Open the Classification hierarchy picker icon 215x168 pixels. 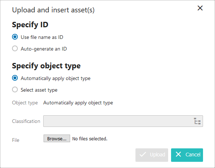pos(197,121)
